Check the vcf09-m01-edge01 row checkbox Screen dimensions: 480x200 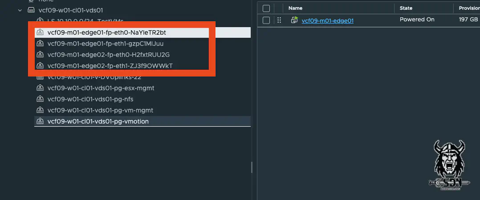[266, 20]
